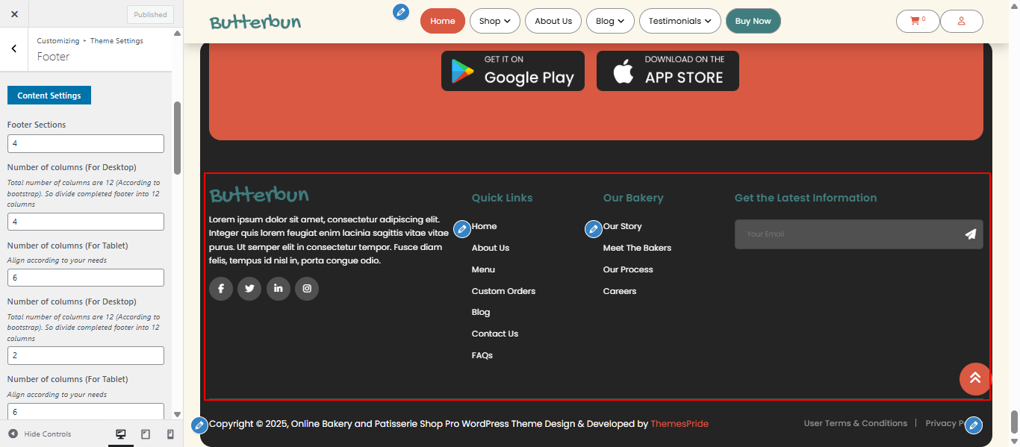1020x447 pixels.
Task: Click the shopping cart icon in header
Action: pyautogui.click(x=917, y=21)
